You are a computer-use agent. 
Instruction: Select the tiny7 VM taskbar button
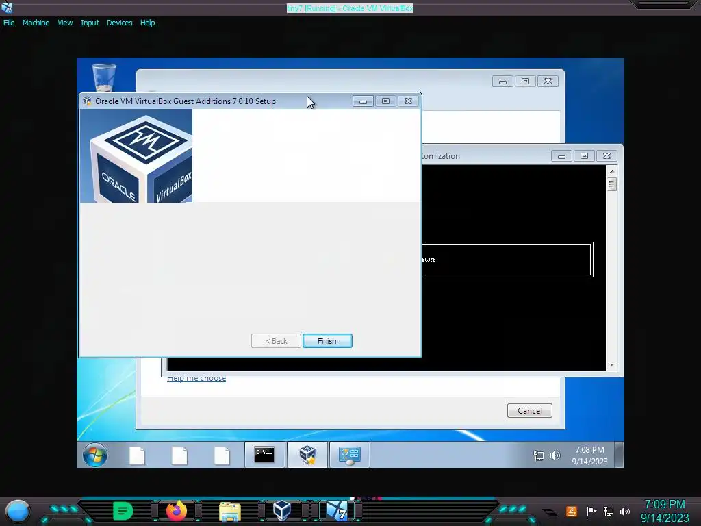click(x=337, y=511)
